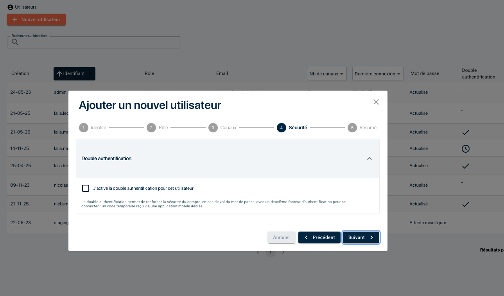
Task: Click the Utilisateurs account icon
Action: coord(10,7)
